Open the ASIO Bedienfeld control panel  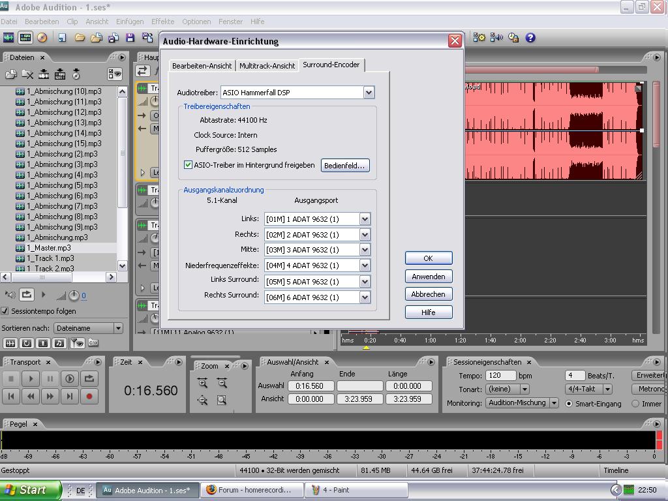tap(344, 165)
